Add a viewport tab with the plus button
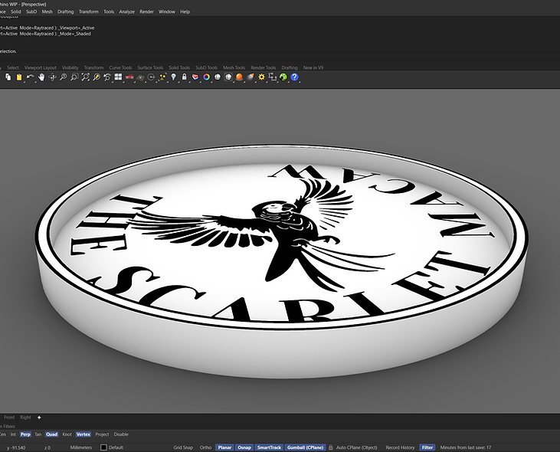The image size is (560, 452). click(x=39, y=418)
